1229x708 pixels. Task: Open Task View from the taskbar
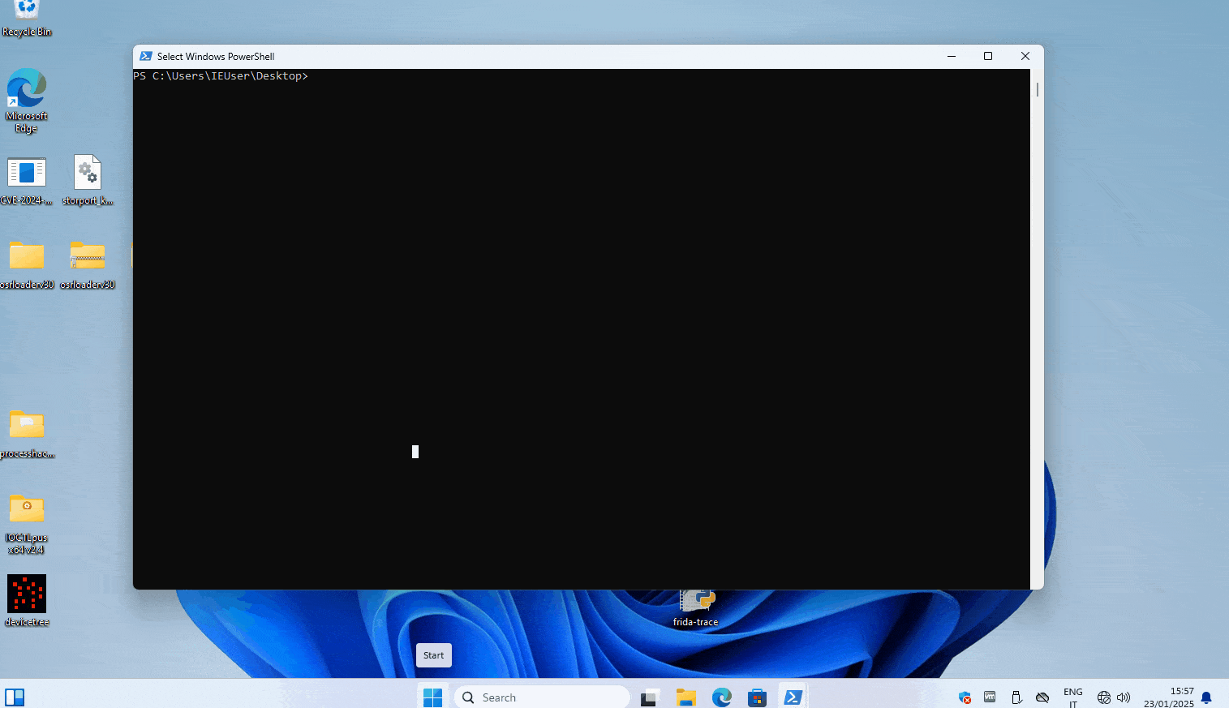(x=650, y=697)
